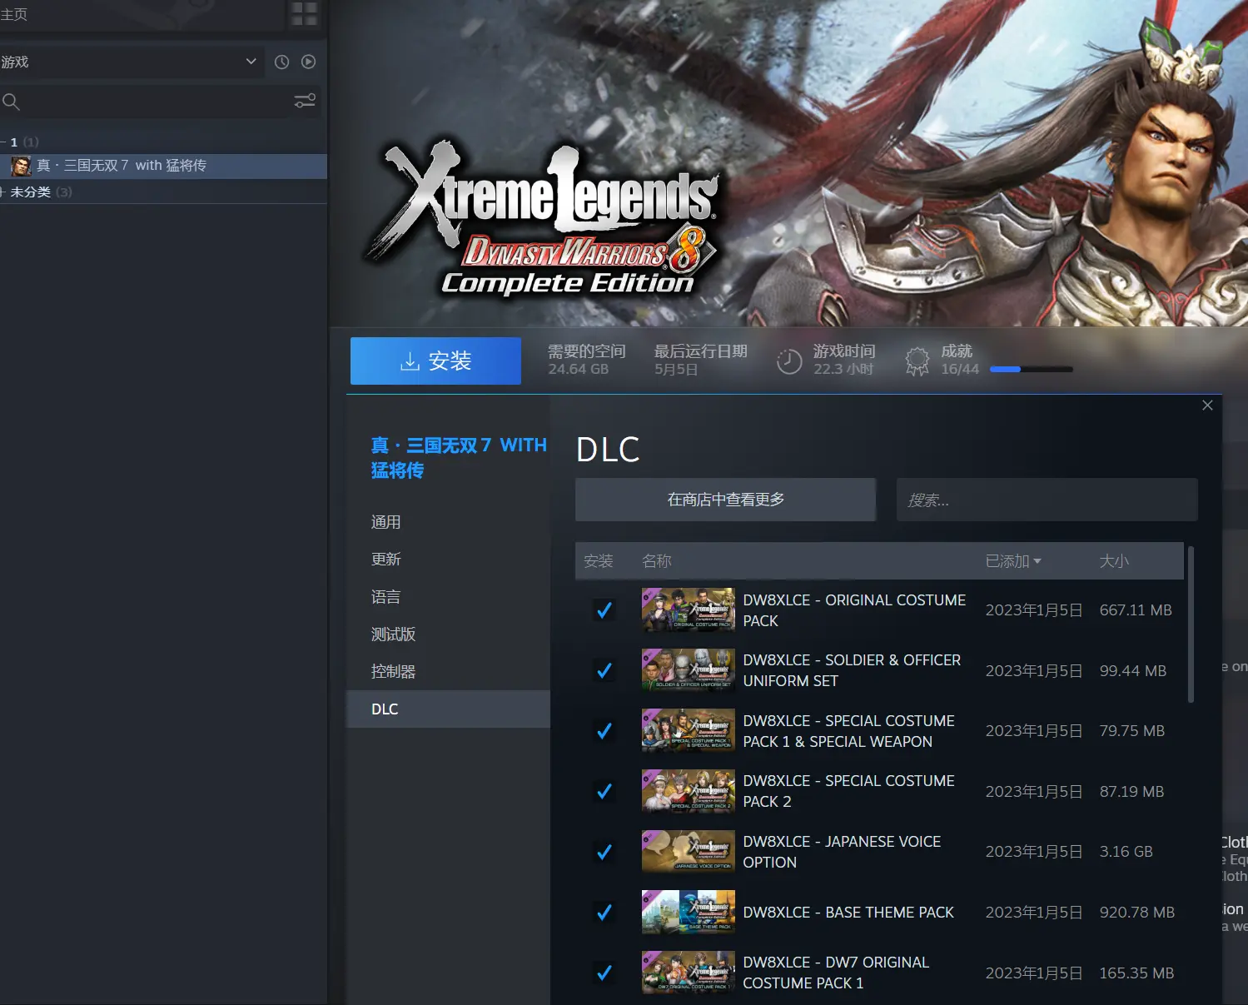Screen dimensions: 1248x1005
Task: Close the properties dialog with X
Action: pyautogui.click(x=1207, y=405)
